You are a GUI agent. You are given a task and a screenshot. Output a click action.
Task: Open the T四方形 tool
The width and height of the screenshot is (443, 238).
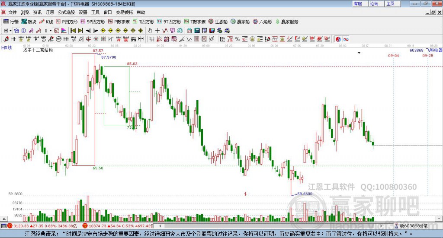144,22
